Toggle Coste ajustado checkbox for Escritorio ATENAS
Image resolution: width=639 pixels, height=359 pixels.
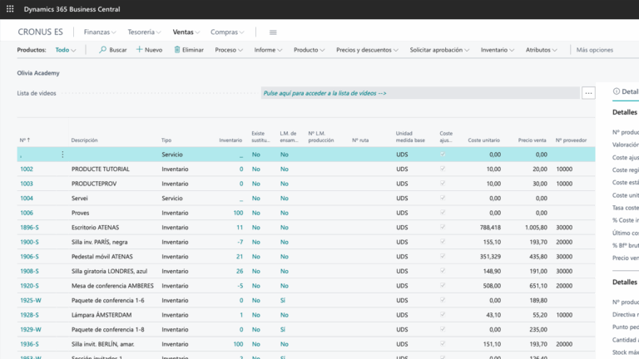coord(443,227)
